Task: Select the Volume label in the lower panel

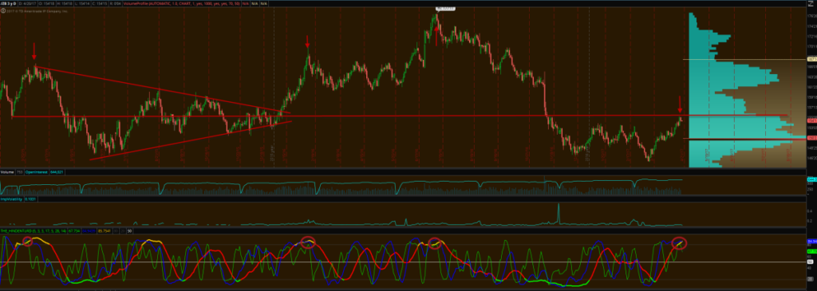Action: [6, 171]
